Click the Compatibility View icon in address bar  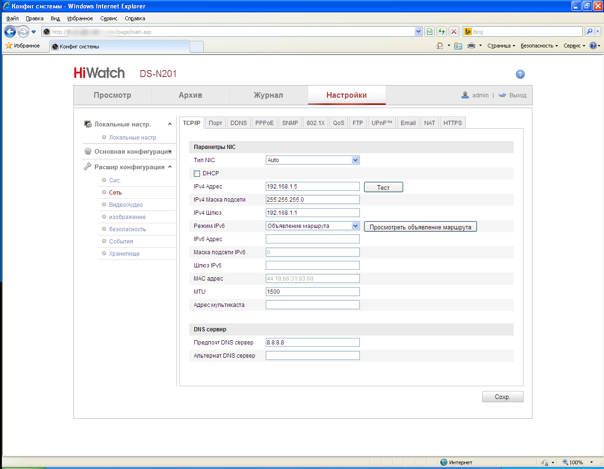[429, 31]
